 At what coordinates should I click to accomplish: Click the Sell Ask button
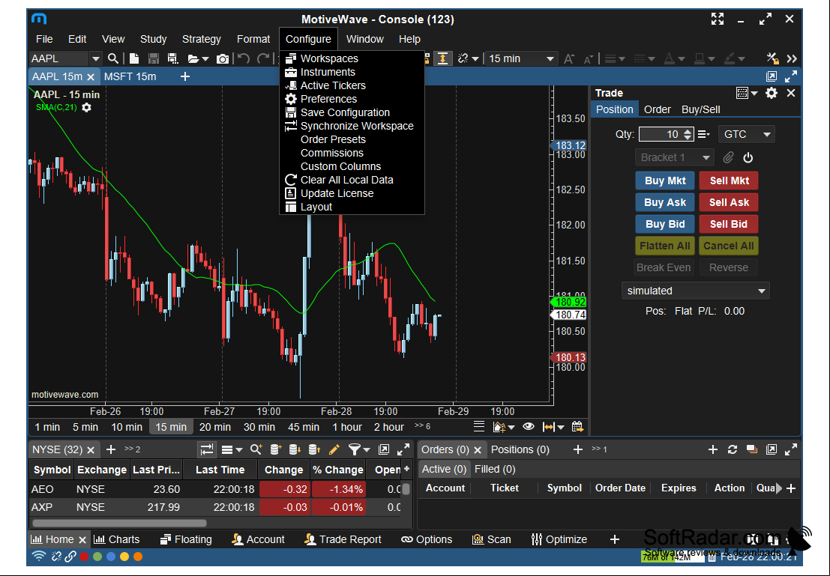point(729,202)
